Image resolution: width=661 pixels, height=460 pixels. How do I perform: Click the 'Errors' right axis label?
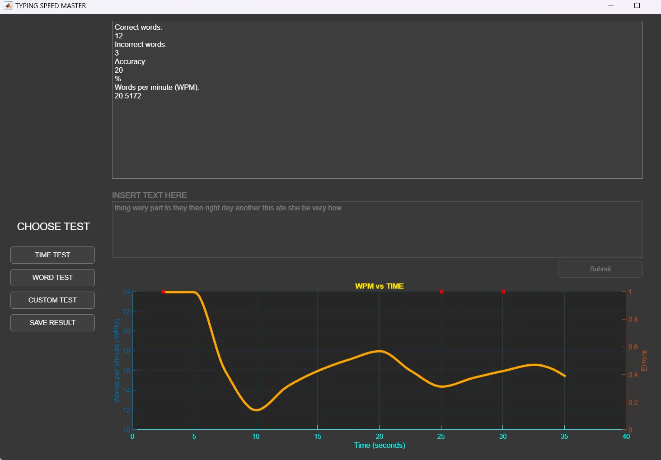[644, 361]
